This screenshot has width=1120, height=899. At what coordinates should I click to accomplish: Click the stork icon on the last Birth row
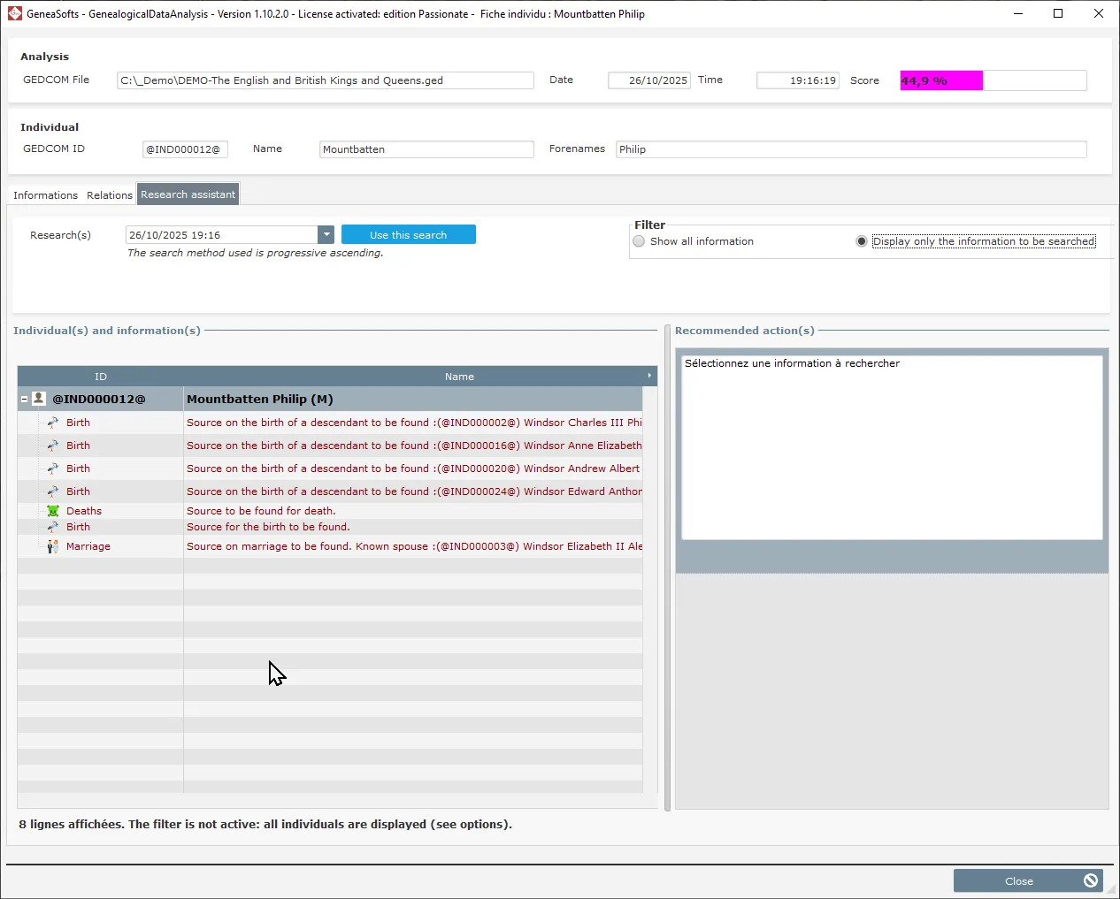click(x=54, y=527)
